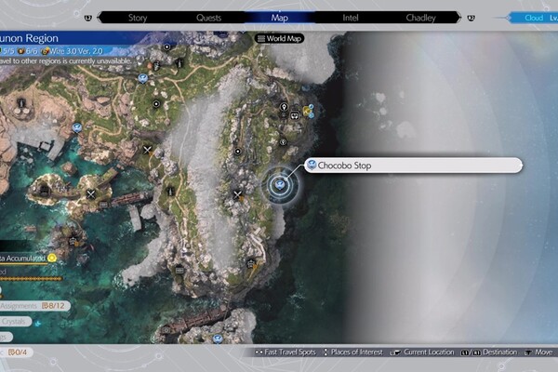Select the cave entrance icon on western harbor island

tap(44, 190)
